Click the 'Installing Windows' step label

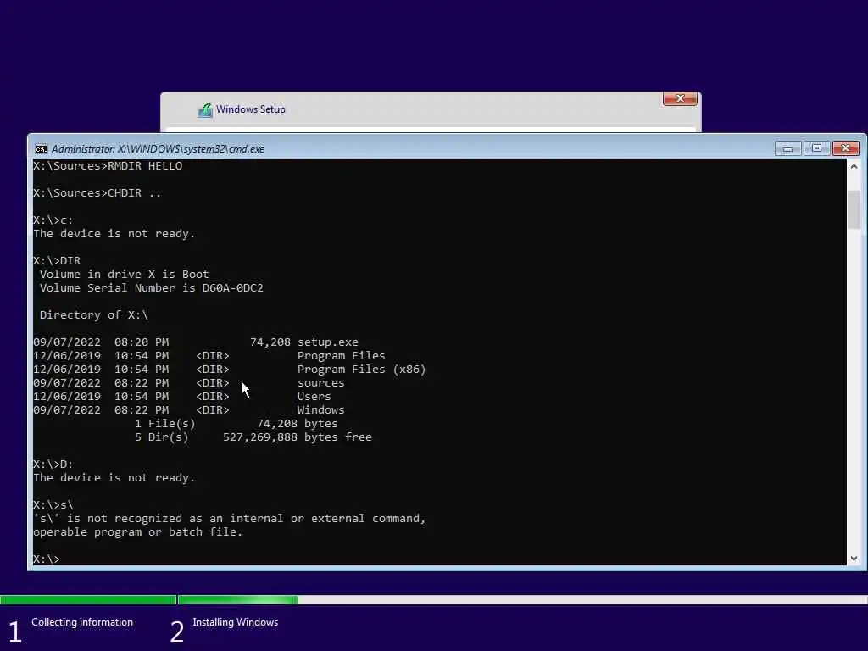click(236, 622)
